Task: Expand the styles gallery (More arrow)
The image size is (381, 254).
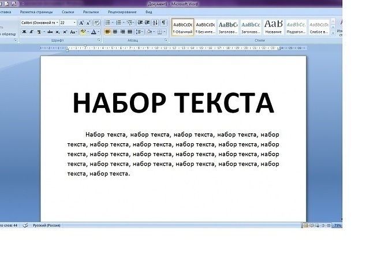Action: click(333, 33)
